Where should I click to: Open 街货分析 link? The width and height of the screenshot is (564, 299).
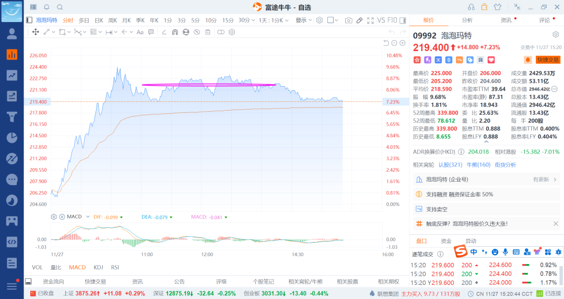pos(506,164)
